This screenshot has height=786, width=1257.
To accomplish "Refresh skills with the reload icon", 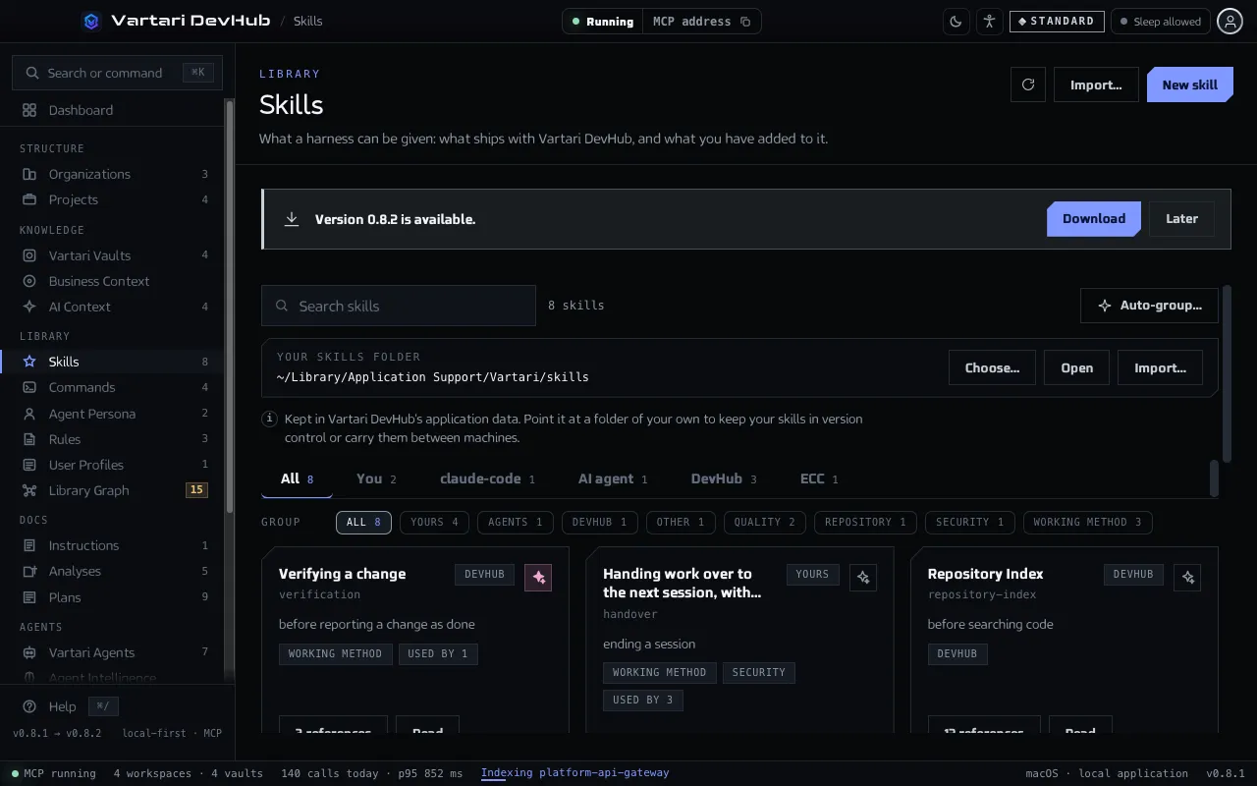I will [x=1028, y=84].
